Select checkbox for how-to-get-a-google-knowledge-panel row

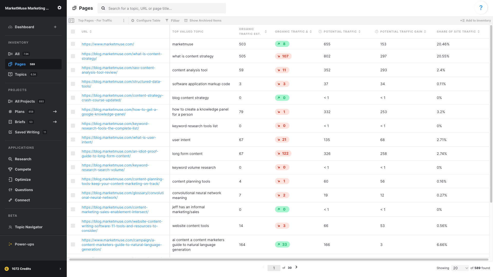pyautogui.click(x=73, y=112)
